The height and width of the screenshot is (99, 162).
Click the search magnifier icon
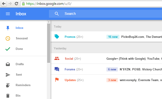click(57, 14)
